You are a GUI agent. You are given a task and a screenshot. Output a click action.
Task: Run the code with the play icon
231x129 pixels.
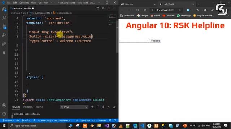tap(103, 8)
